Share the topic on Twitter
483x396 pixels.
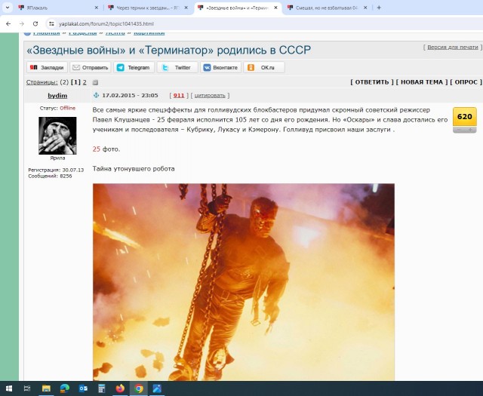177,67
